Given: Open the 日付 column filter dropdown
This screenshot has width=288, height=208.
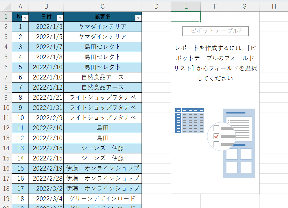Looking at the screenshot, I should (60, 18).
